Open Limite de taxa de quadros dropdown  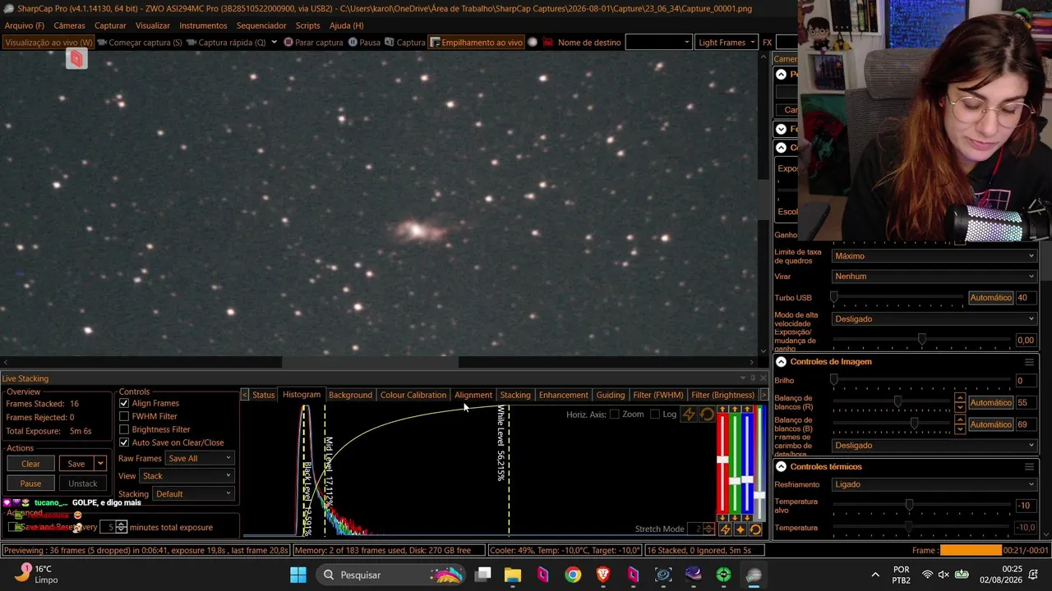coord(934,256)
